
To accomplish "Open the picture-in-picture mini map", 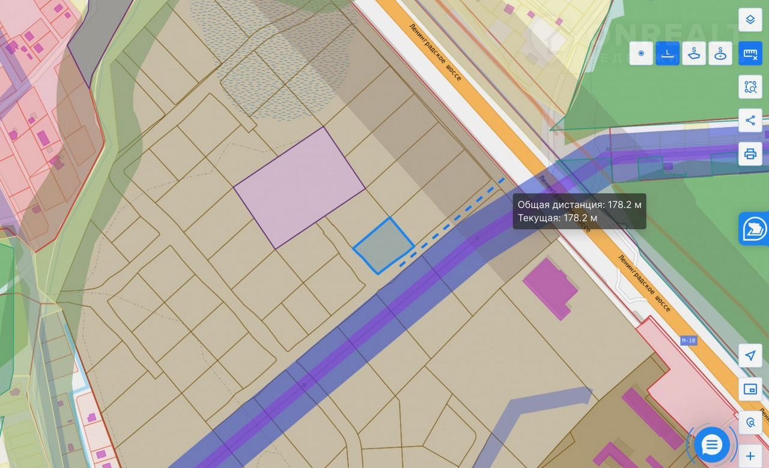I will 750,389.
